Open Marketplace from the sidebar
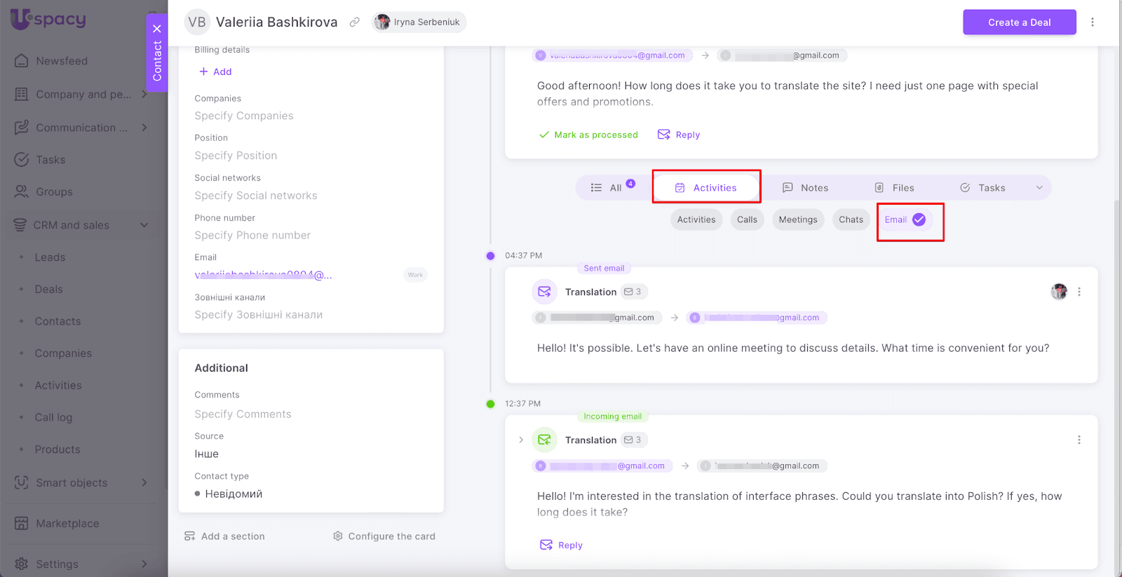 point(67,524)
